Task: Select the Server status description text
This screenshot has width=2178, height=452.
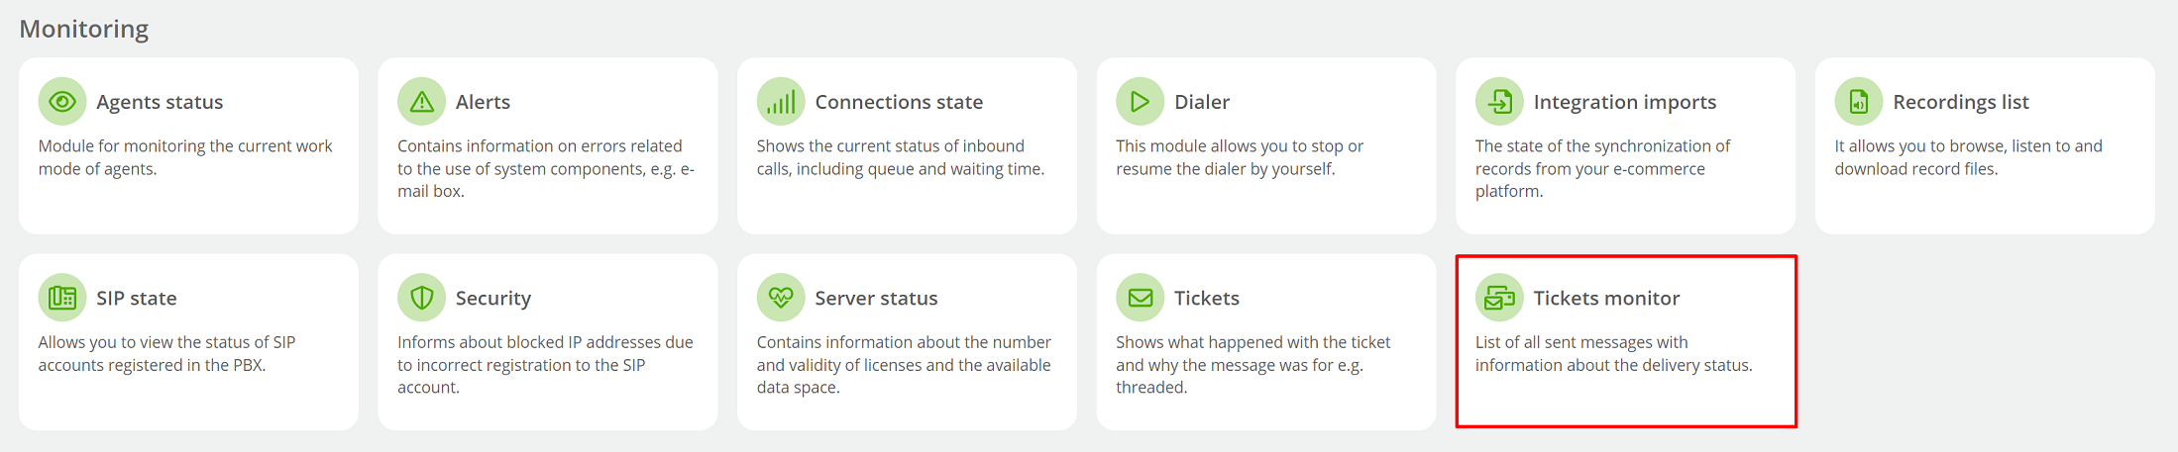Action: pos(904,364)
